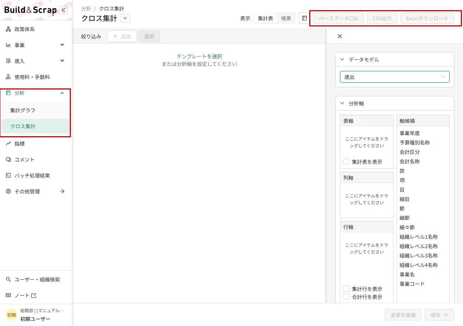Click the 追加 filter button
The height and width of the screenshot is (326, 463).
122,36
